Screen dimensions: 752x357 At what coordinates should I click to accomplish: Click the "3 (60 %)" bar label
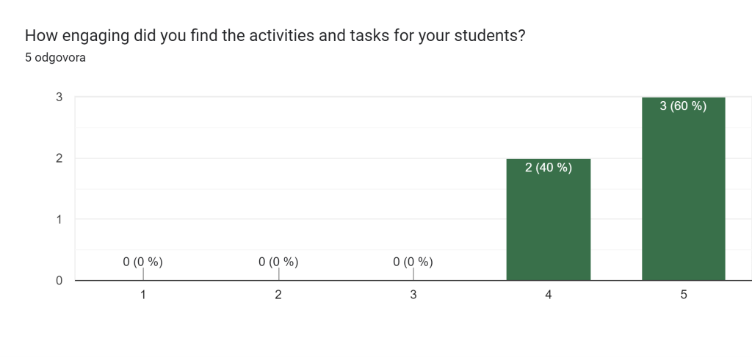coord(683,106)
